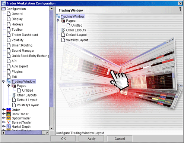Click the tree horizontal scrollbar right arrow
The height and width of the screenshot is (143, 184).
point(47,133)
